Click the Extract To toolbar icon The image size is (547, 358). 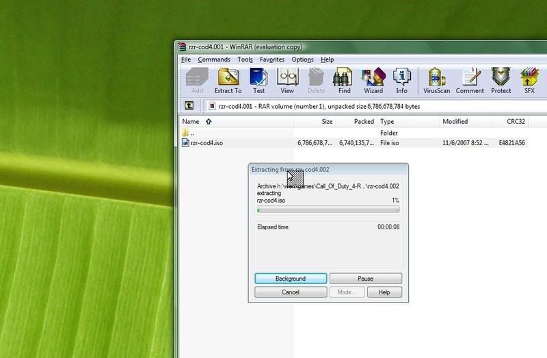click(228, 81)
